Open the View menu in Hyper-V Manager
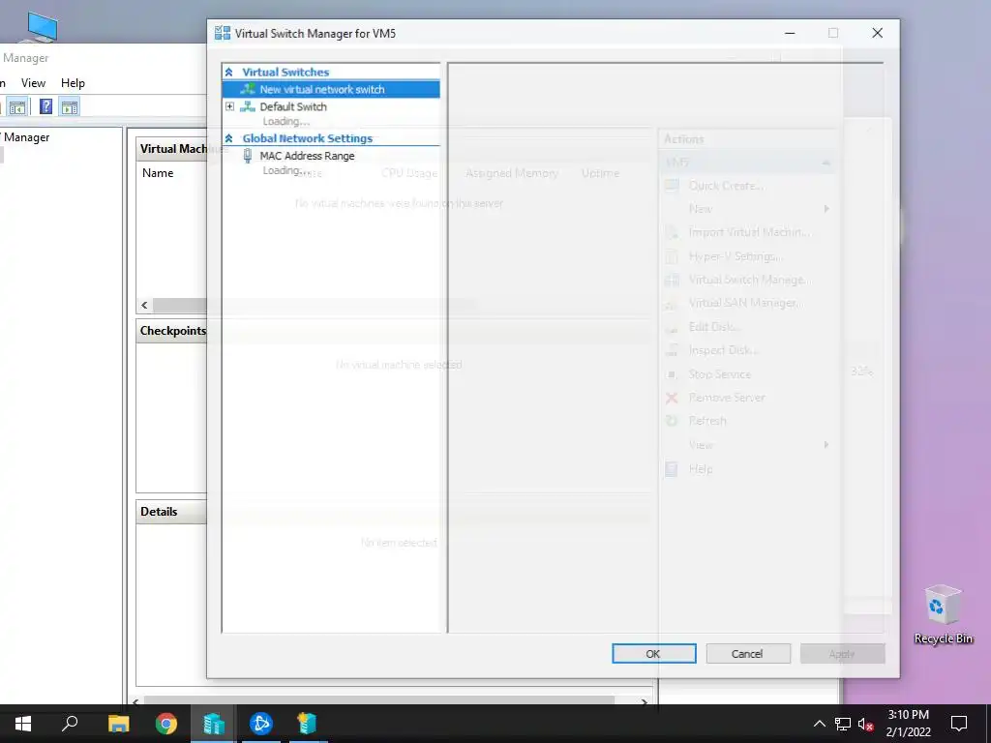 [33, 83]
